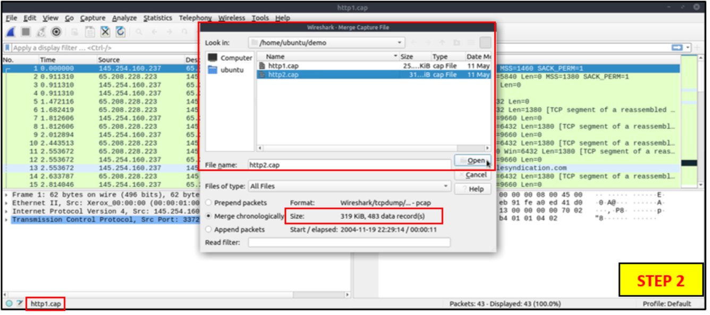Click the Type column header in dialog
The image size is (710, 315).
pyautogui.click(x=447, y=56)
